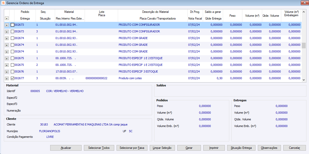Screen dimensions: 309x154
Task: Expand the 002677 Produto com Lotes row
Action: 7,78
